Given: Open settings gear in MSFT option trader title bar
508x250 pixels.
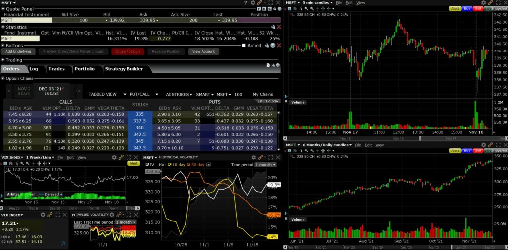Looking at the screenshot, I should (253, 3).
